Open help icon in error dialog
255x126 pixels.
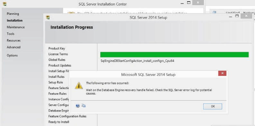77,106
